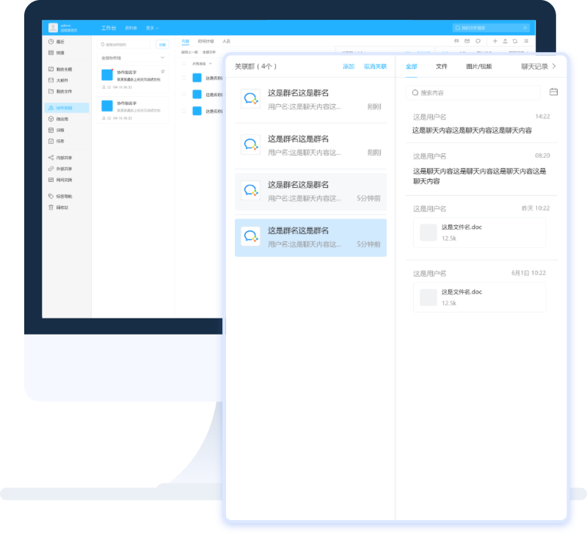
Task: Expand the 全部协作组 dropdown
Action: tap(162, 57)
